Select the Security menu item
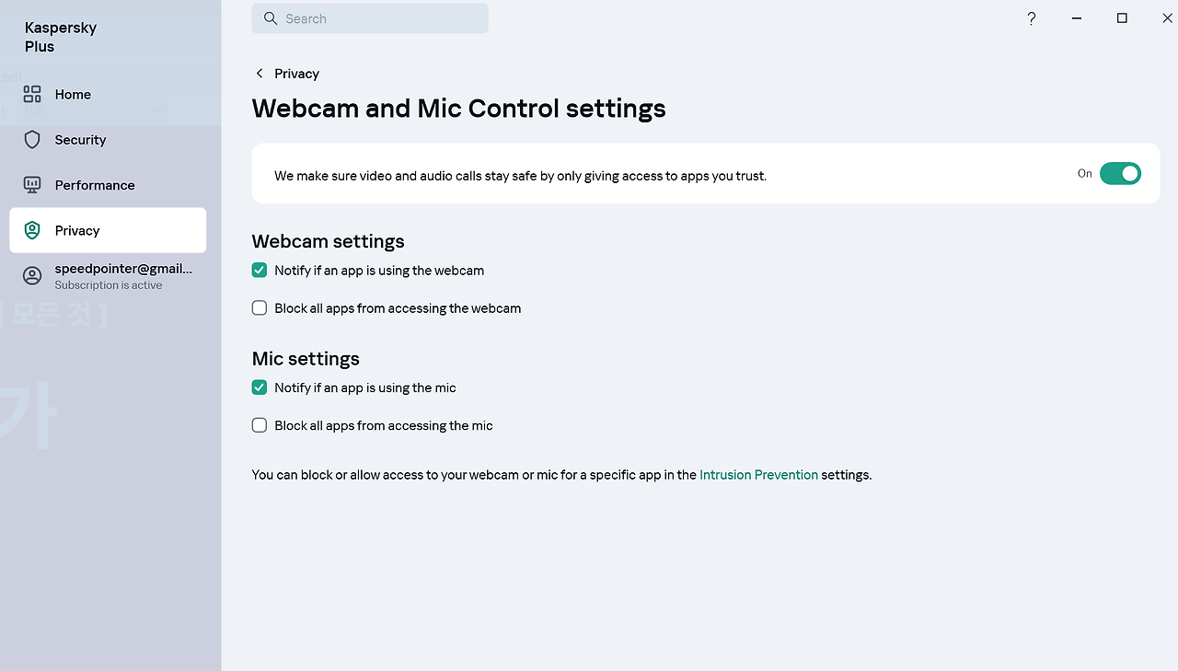This screenshot has width=1178, height=671. pos(108,140)
